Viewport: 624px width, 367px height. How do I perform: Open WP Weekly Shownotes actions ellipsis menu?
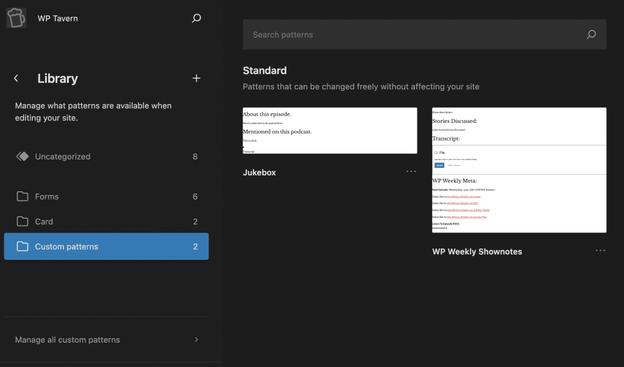[600, 251]
